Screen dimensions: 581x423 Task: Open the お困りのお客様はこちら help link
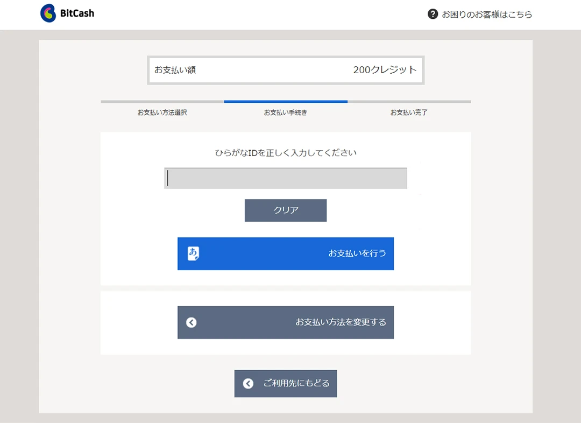(487, 15)
